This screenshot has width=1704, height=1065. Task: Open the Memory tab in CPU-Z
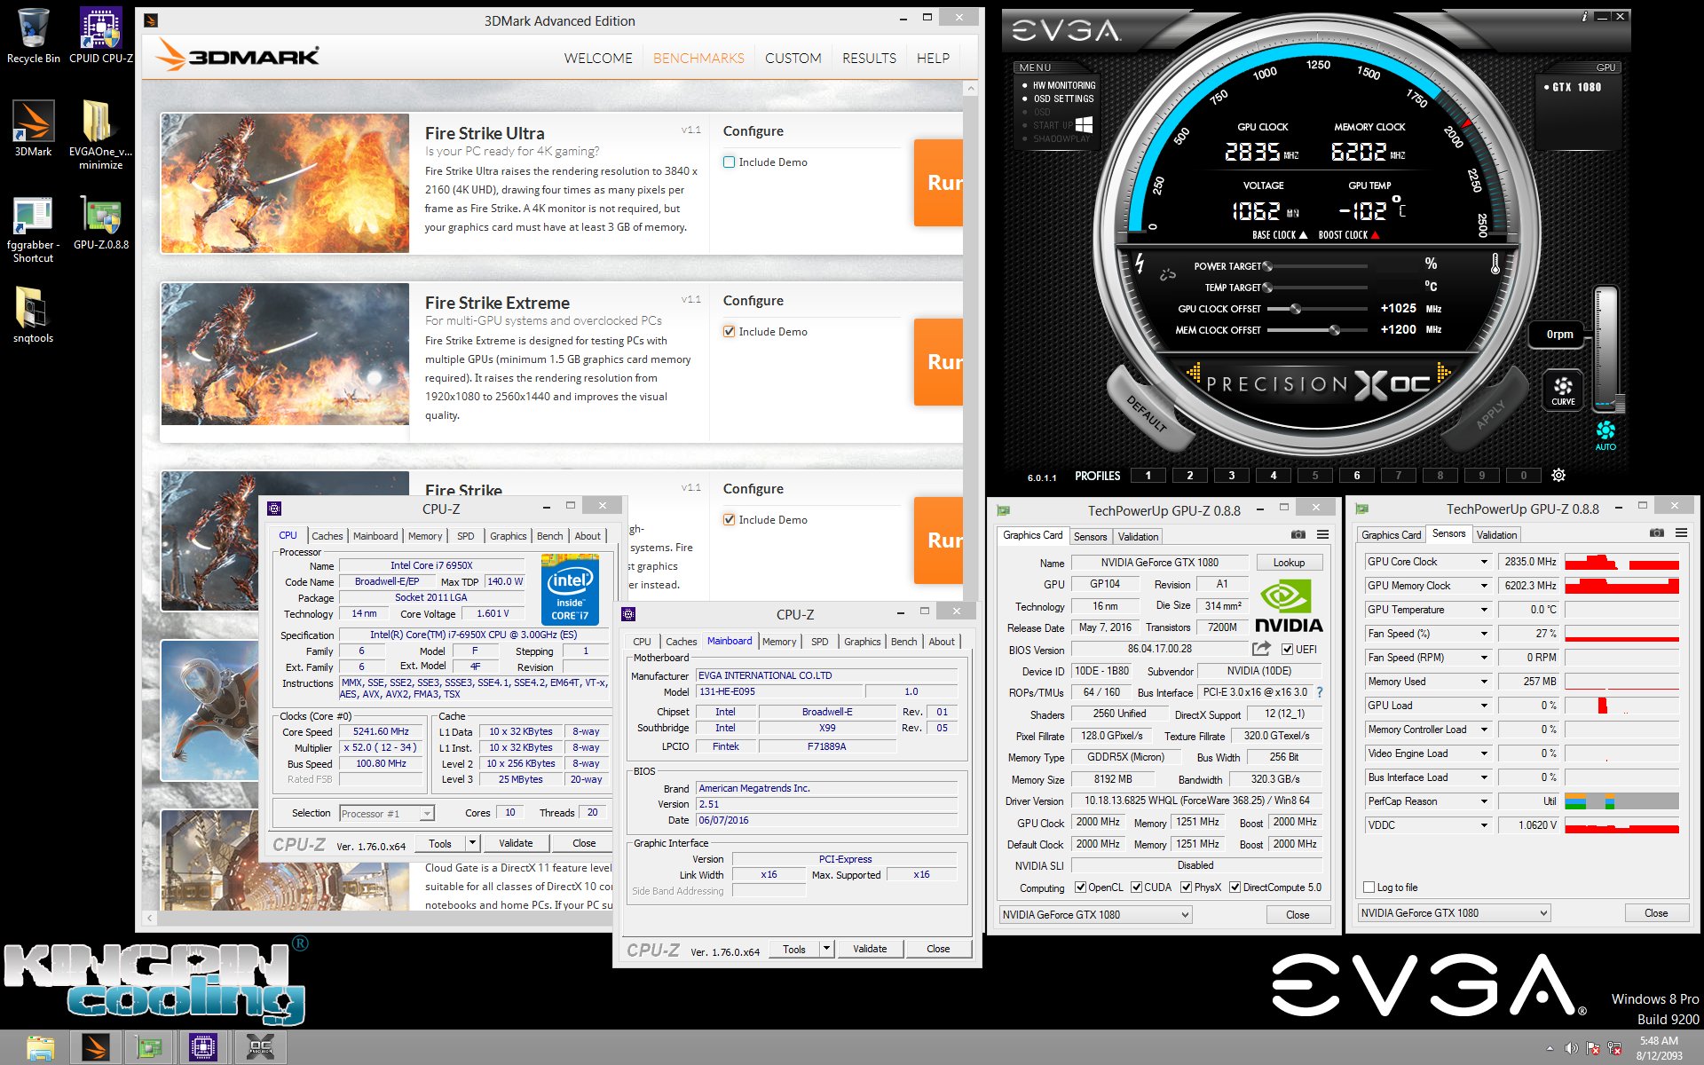[424, 536]
